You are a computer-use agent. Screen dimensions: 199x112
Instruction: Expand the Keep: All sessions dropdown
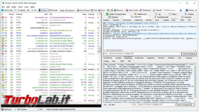[x=68, y=10]
